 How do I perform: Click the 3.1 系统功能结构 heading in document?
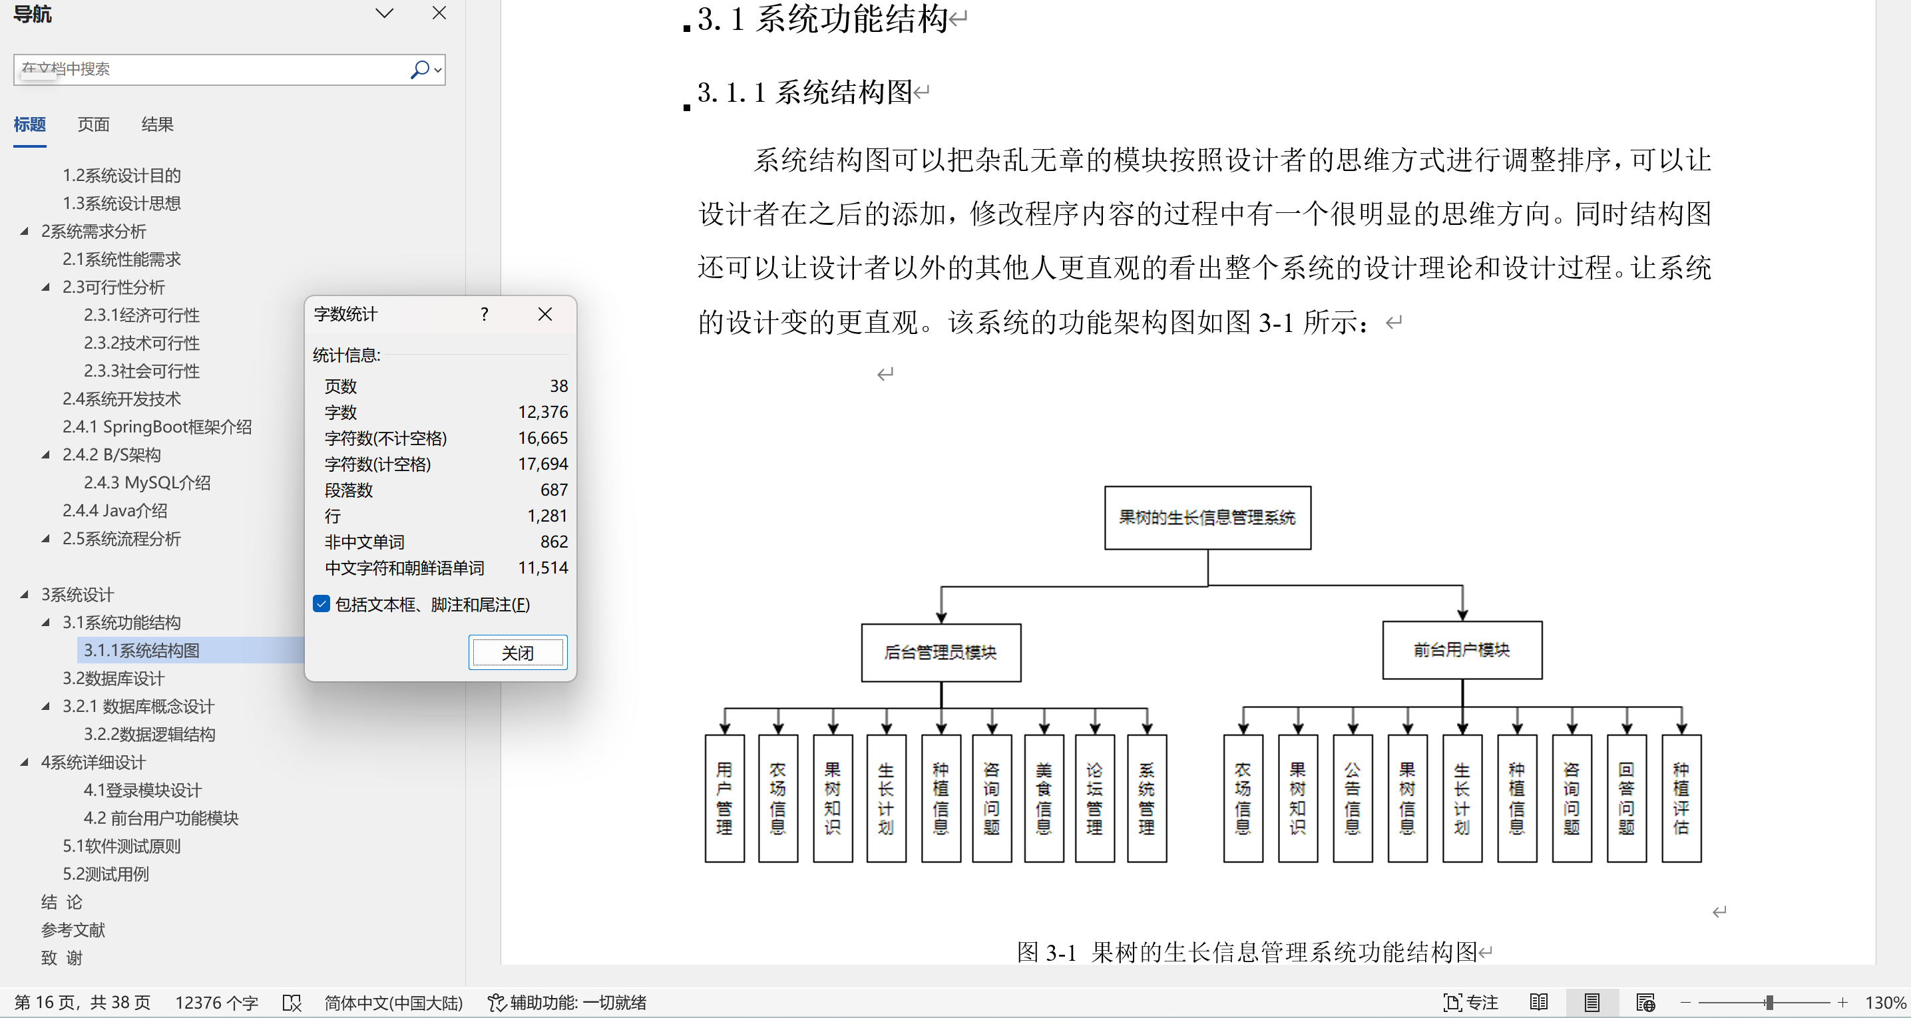pyautogui.click(x=823, y=19)
